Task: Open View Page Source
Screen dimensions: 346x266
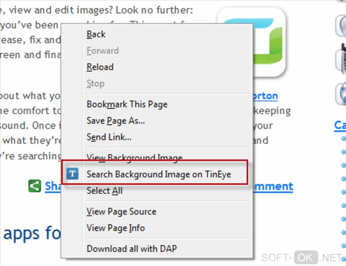Action: click(121, 212)
